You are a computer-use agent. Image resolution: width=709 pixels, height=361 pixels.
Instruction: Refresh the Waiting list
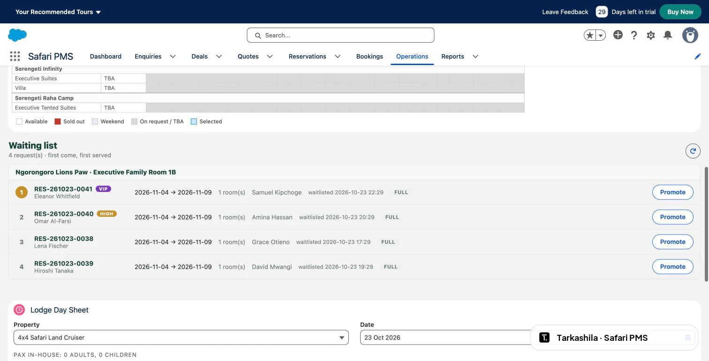693,151
